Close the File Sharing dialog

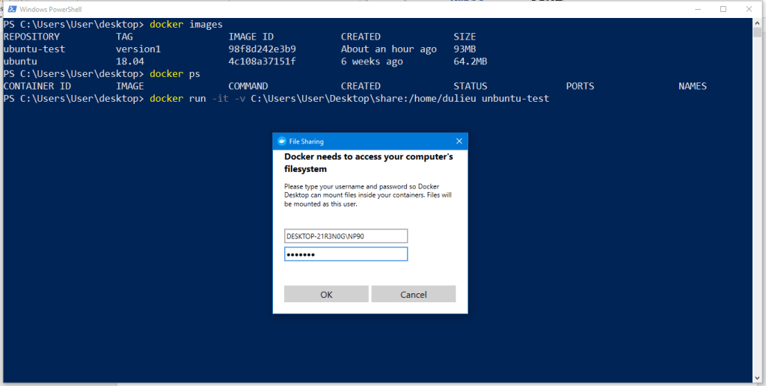pyautogui.click(x=459, y=141)
